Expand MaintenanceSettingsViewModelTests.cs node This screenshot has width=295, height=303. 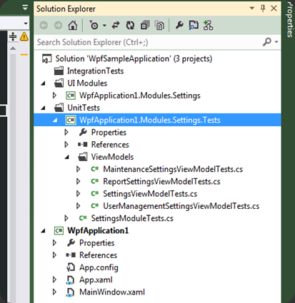pyautogui.click(x=78, y=169)
